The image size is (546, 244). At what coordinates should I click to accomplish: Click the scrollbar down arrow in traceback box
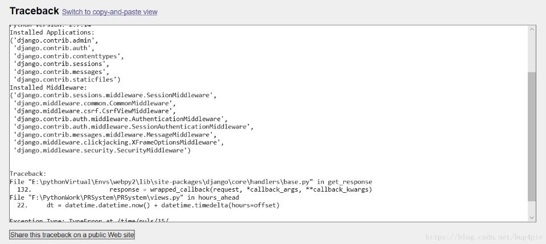[532, 217]
